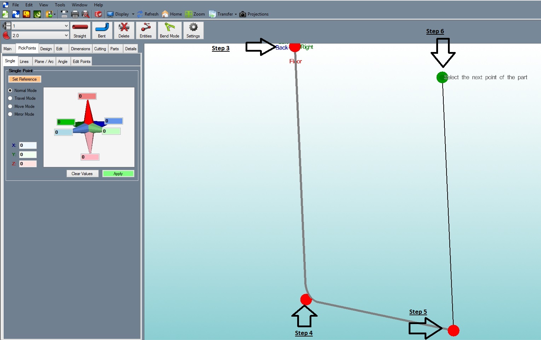Select the Lines sub-tab
Viewport: 541px width, 340px height.
[x=24, y=62]
